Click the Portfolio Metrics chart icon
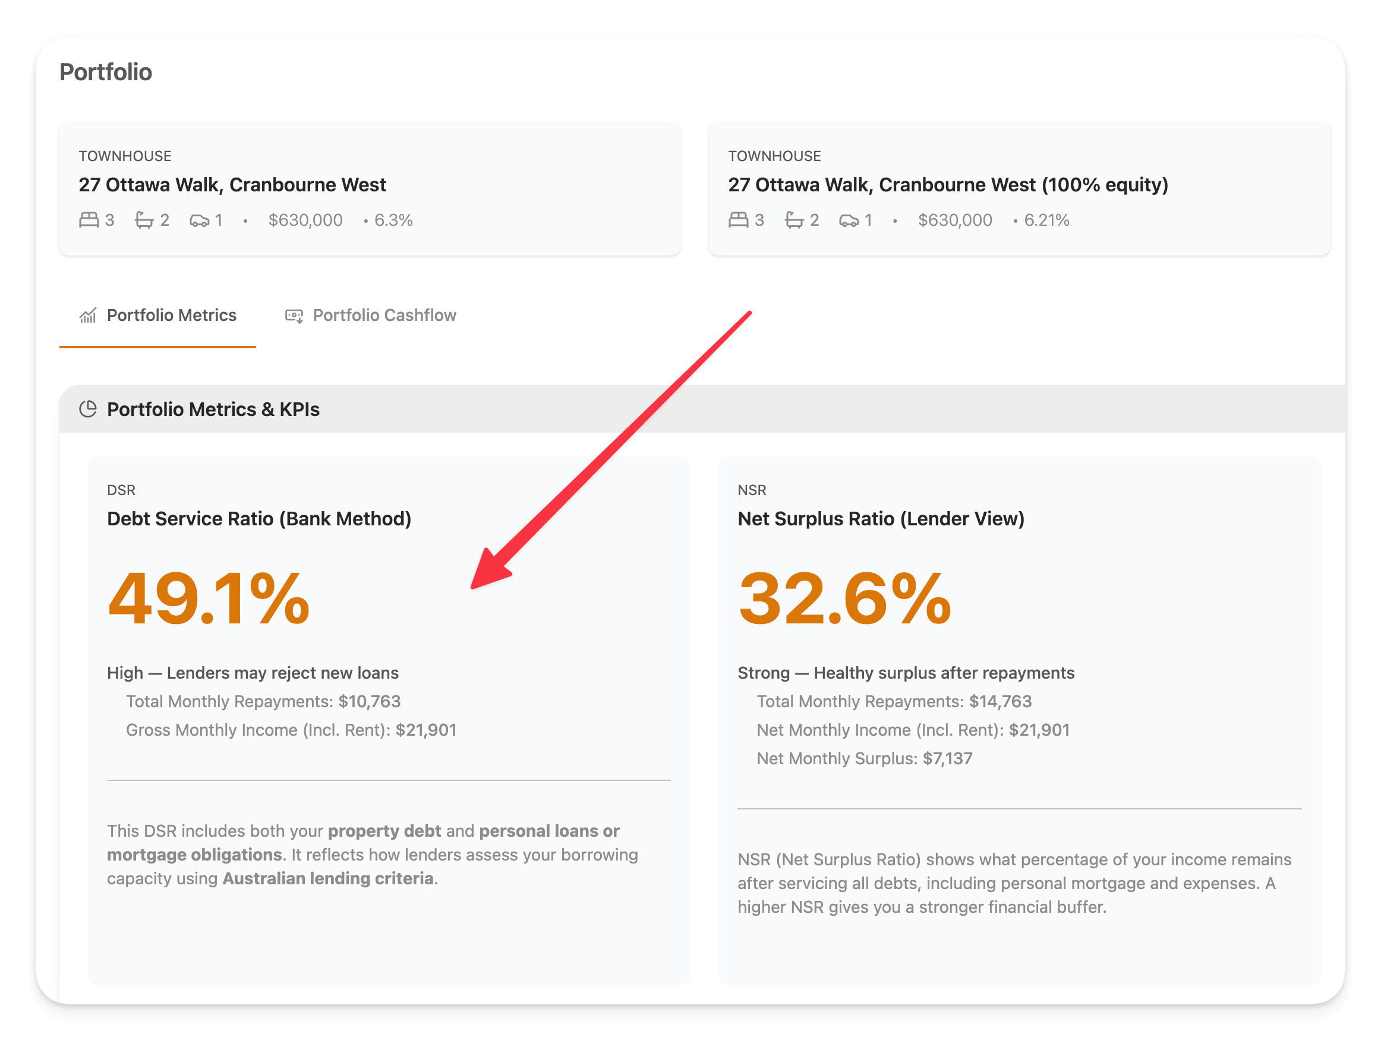 pos(88,316)
